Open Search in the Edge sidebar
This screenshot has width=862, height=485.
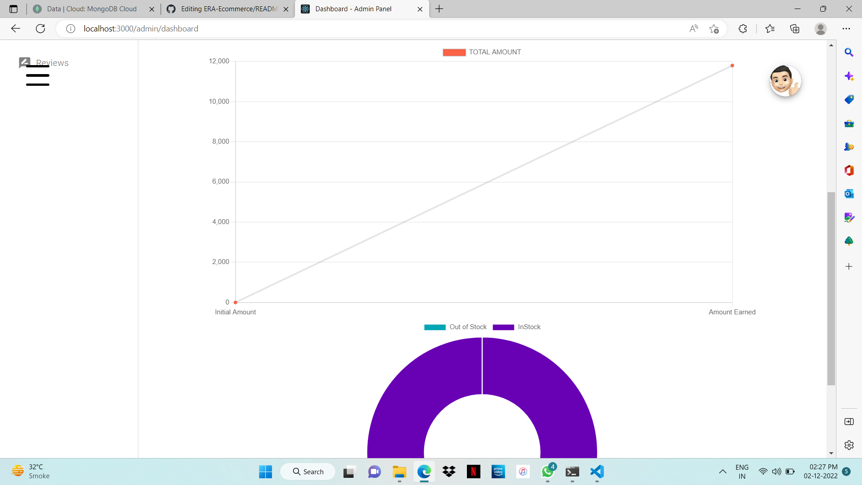(x=849, y=53)
